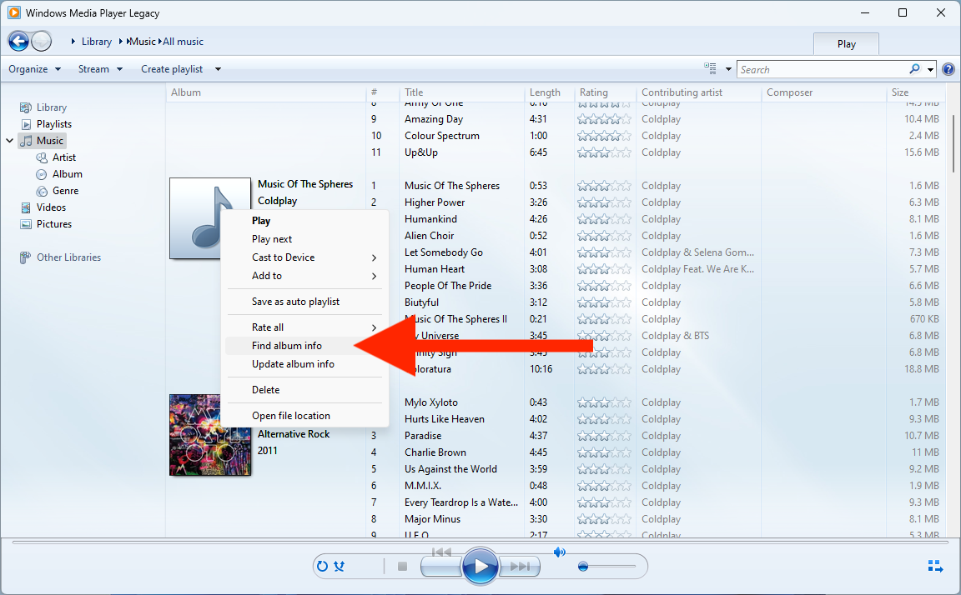The height and width of the screenshot is (595, 961).
Task: Open the Genre view
Action: pyautogui.click(x=63, y=190)
